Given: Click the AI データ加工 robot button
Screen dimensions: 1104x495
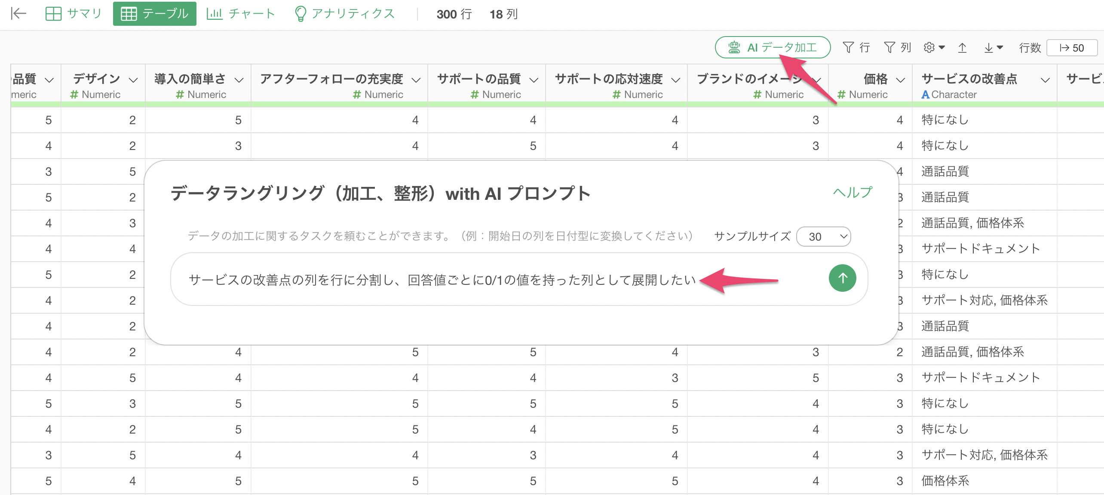Looking at the screenshot, I should click(x=773, y=47).
